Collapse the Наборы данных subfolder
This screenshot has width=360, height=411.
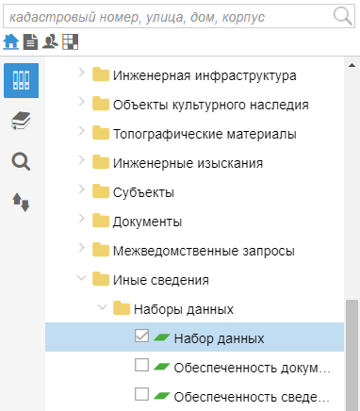[x=102, y=307]
